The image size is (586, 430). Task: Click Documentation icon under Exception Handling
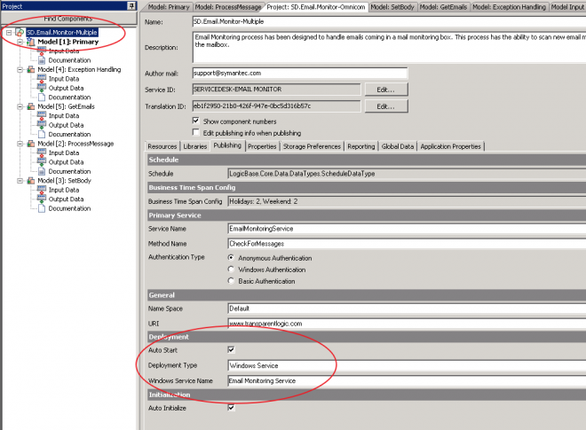tap(42, 97)
